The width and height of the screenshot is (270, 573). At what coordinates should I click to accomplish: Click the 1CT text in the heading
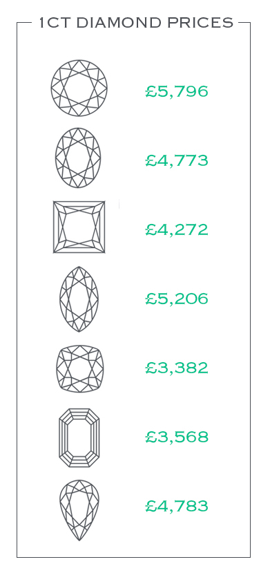[55, 23]
